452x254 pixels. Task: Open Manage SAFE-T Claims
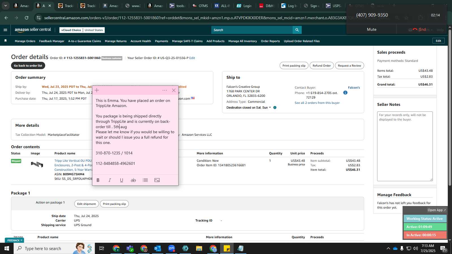[187, 41]
